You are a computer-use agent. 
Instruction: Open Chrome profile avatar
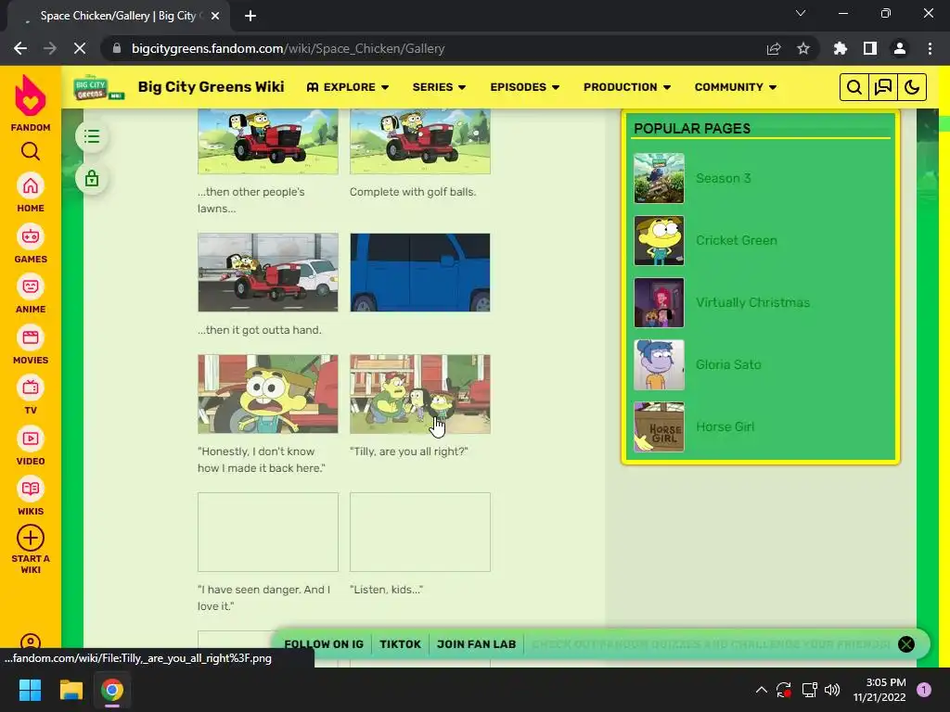pyautogui.click(x=900, y=48)
